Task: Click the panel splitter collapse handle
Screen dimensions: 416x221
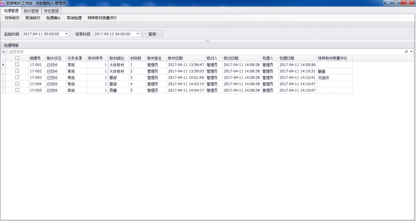Action: [x=207, y=41]
